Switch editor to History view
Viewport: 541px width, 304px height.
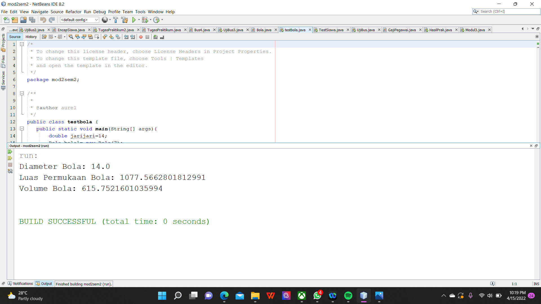tap(31, 37)
